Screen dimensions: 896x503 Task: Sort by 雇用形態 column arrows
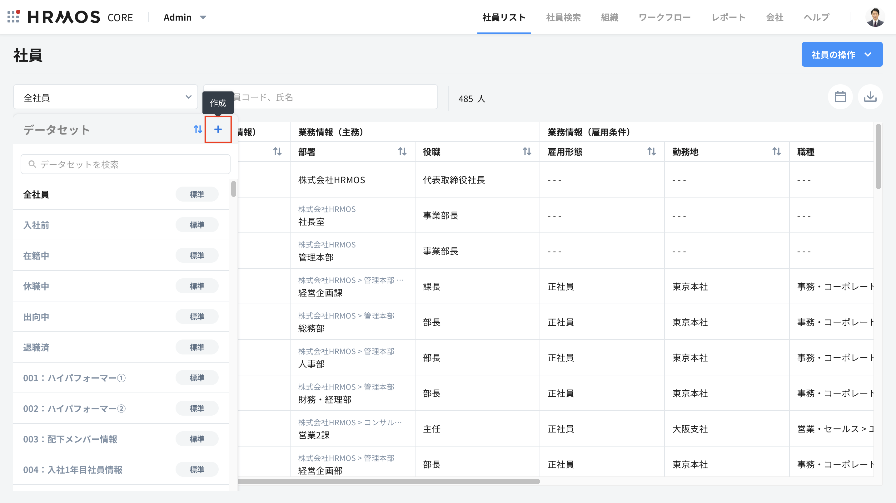tap(651, 151)
